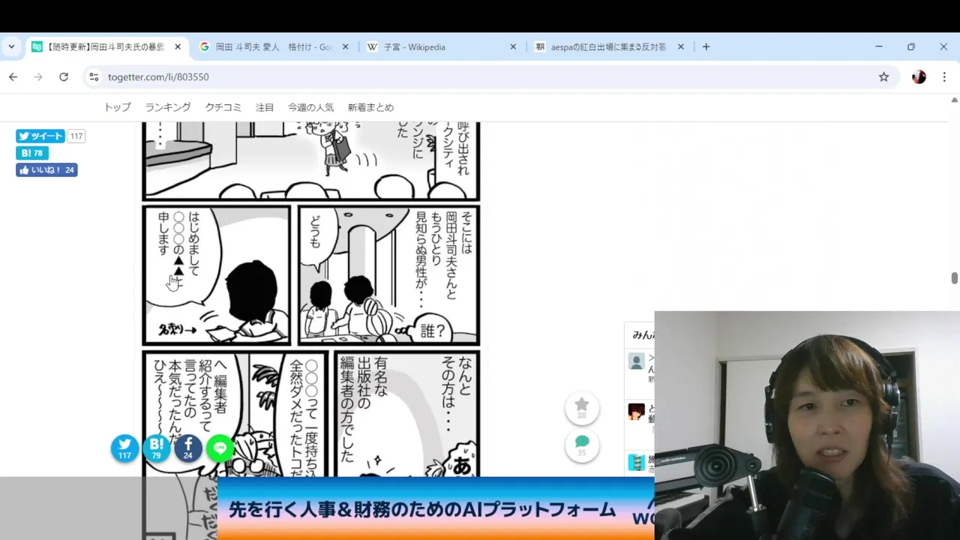This screenshot has height=540, width=960.
Task: Open a new browser tab
Action: click(706, 46)
